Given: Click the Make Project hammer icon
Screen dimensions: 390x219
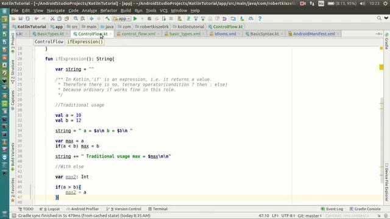Looking at the screenshot, I should tap(107, 19).
